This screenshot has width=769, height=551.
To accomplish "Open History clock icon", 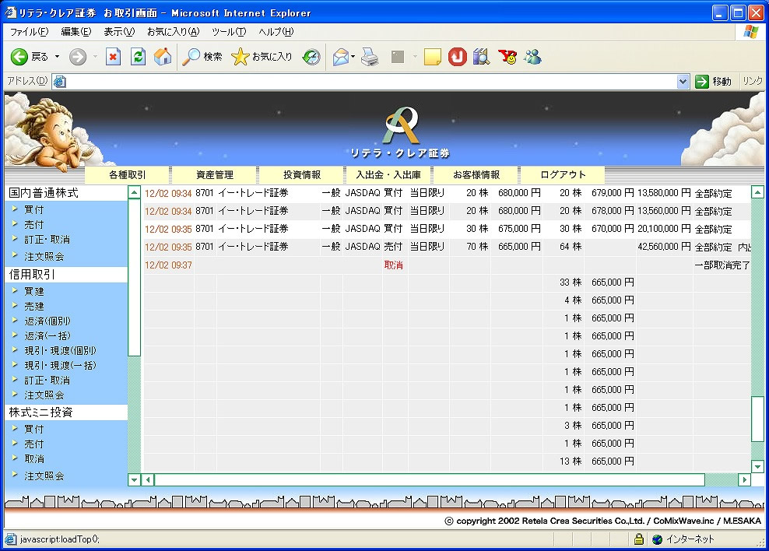I will 311,57.
